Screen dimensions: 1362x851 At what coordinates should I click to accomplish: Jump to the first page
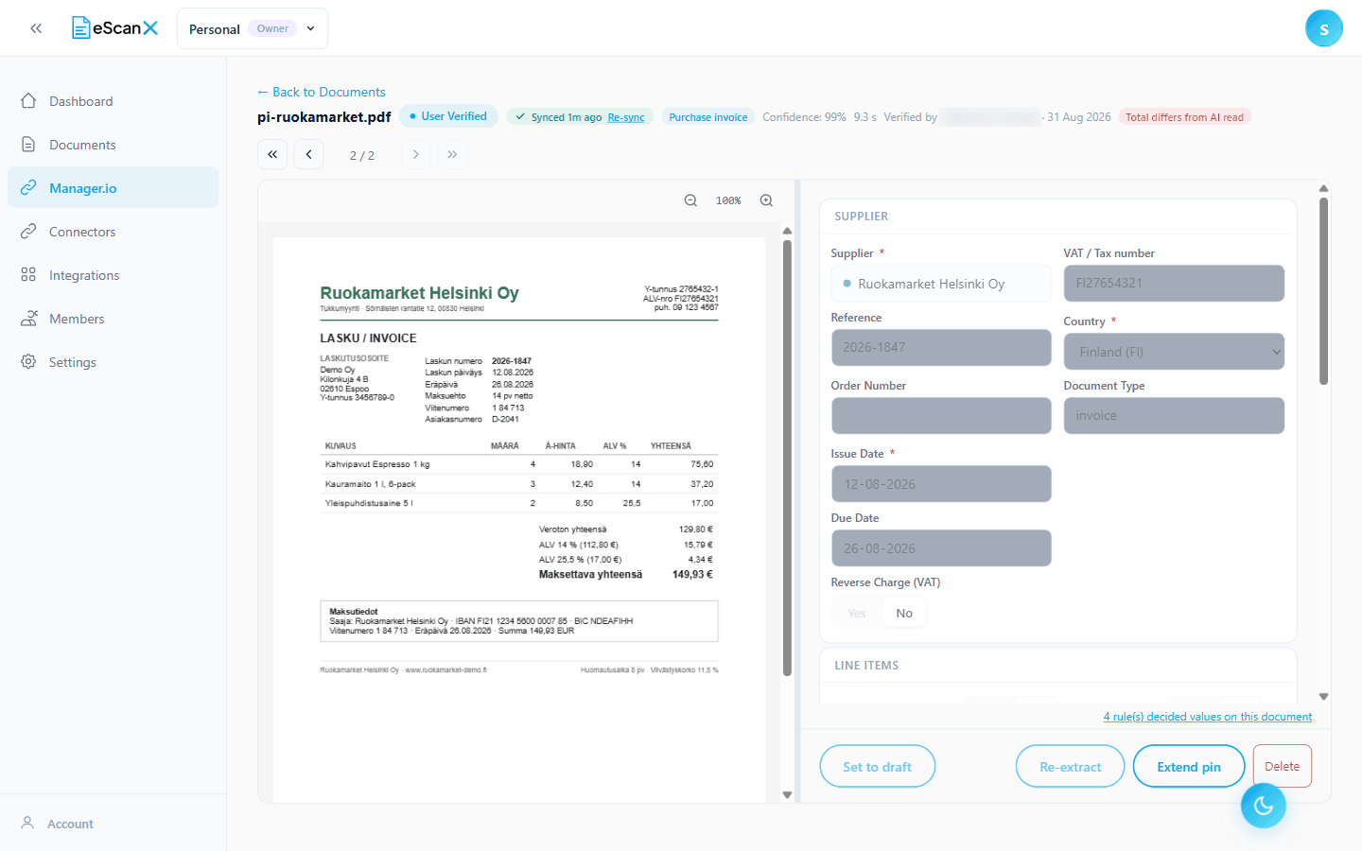click(272, 154)
